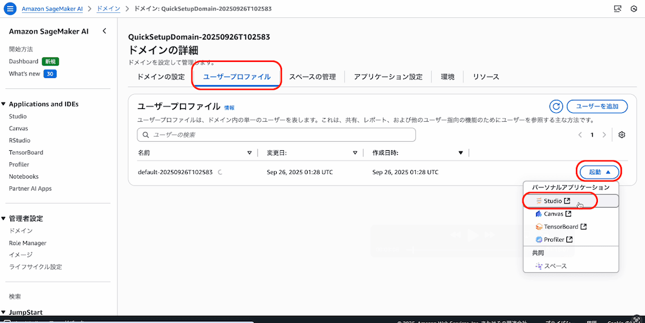The width and height of the screenshot is (645, 323).
Task: Click page number 1 in pagination
Action: click(x=592, y=135)
